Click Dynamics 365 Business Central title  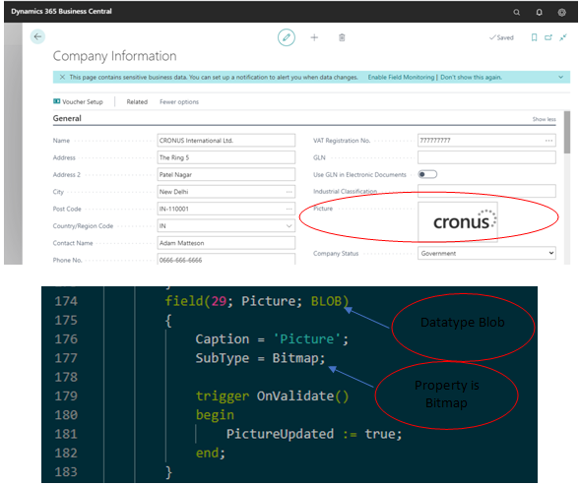tap(61, 12)
